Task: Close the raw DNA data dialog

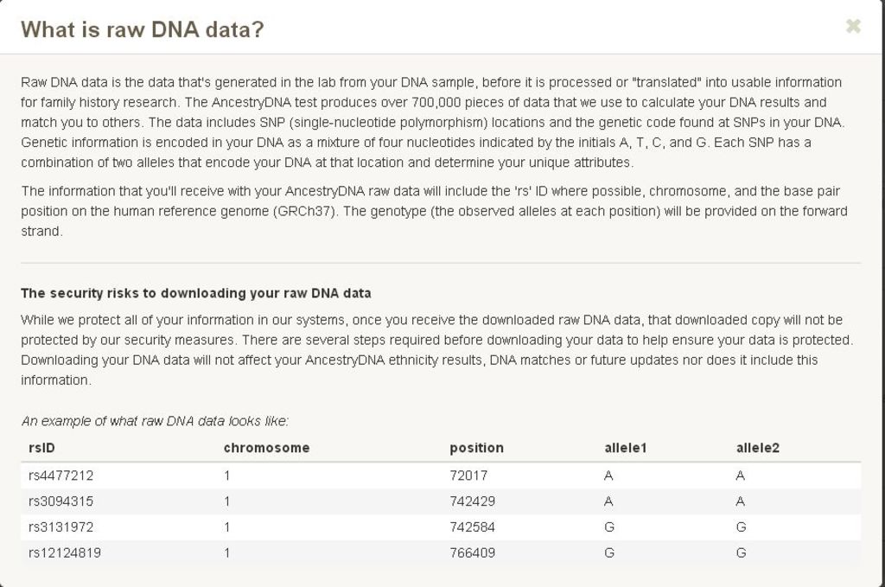Action: pos(853,26)
